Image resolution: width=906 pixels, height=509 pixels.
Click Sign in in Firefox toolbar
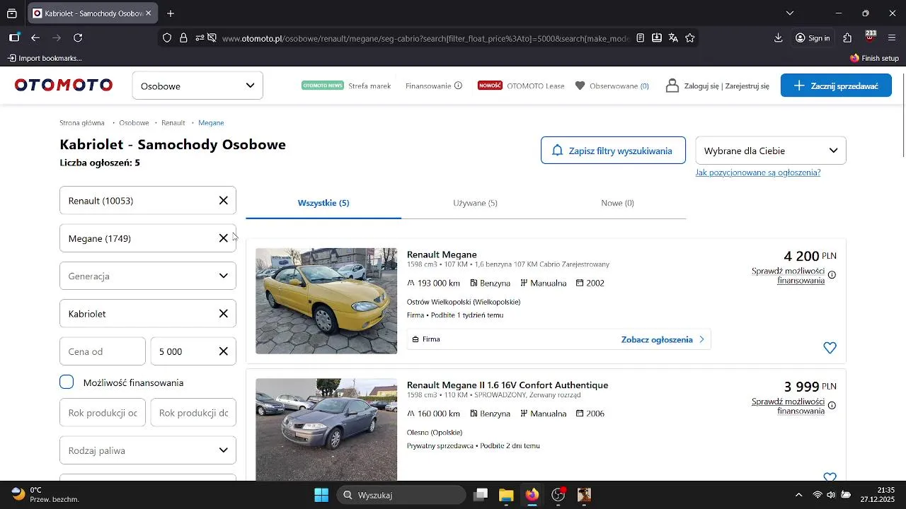813,38
